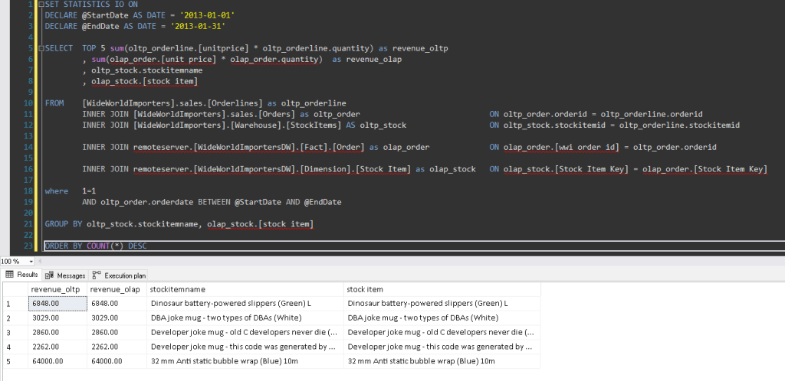
Task: Select the revenue_olap column header
Action: click(117, 290)
